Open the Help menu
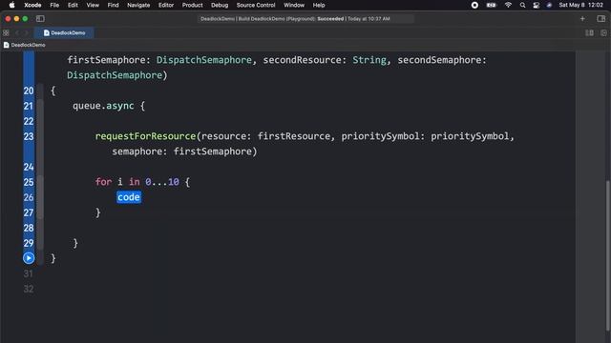Screen dimensions: 611x343 (x=319, y=5)
